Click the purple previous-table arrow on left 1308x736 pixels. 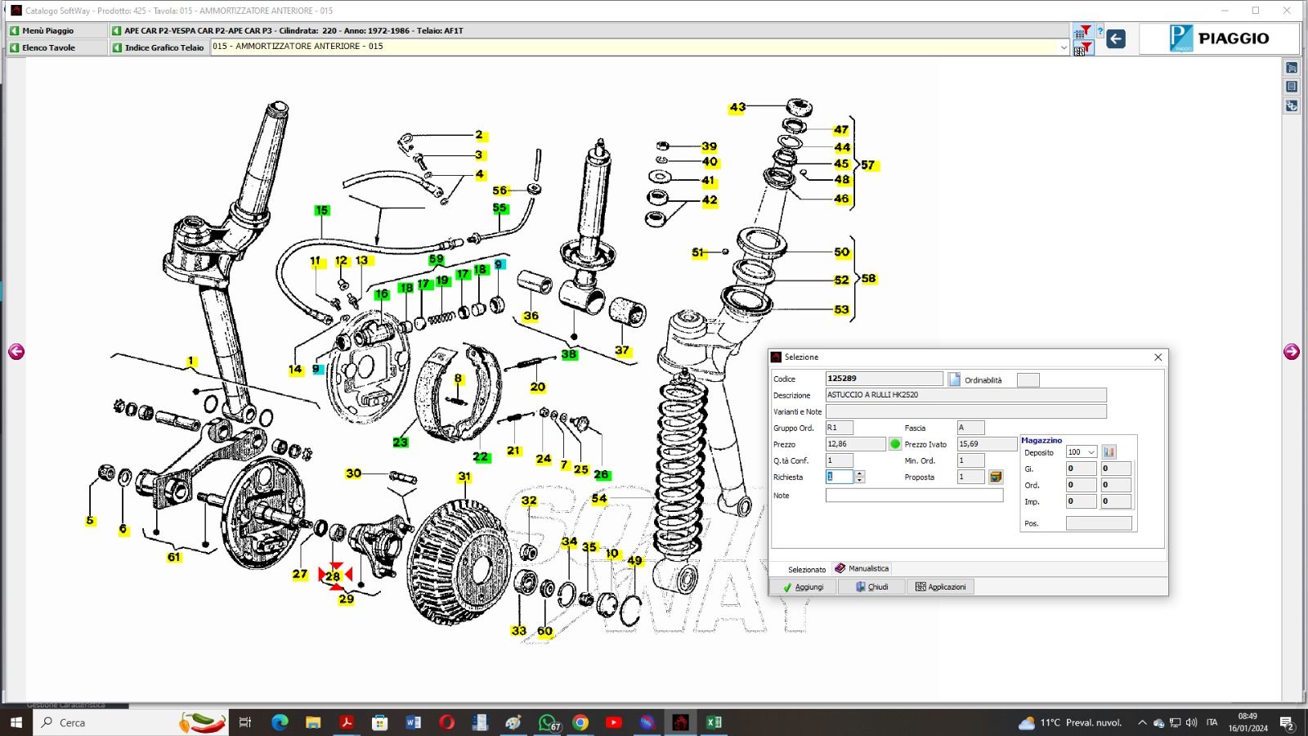(16, 352)
